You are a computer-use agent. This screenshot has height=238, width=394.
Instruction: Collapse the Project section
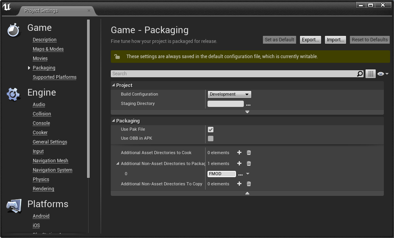pyautogui.click(x=114, y=85)
